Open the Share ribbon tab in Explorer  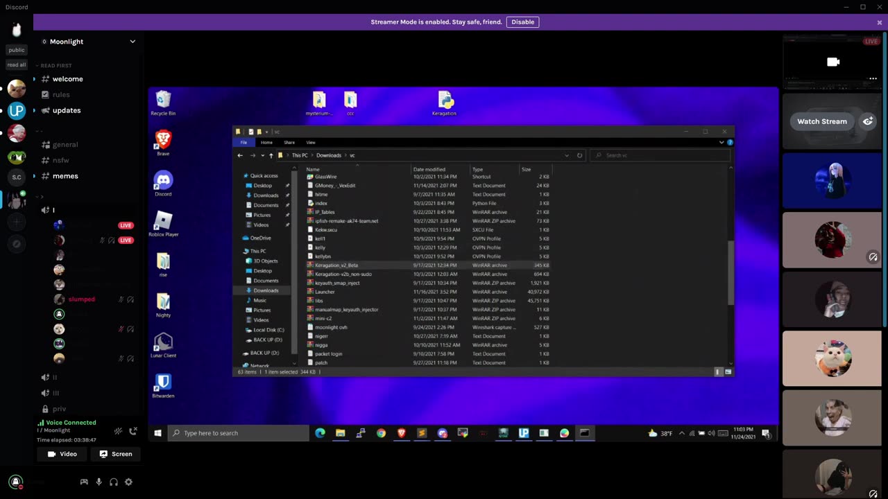(x=289, y=142)
